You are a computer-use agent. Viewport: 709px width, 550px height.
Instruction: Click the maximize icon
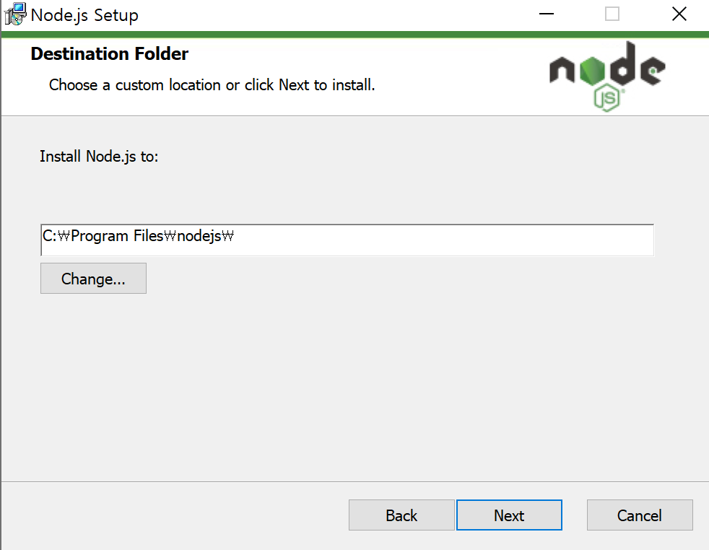612,14
